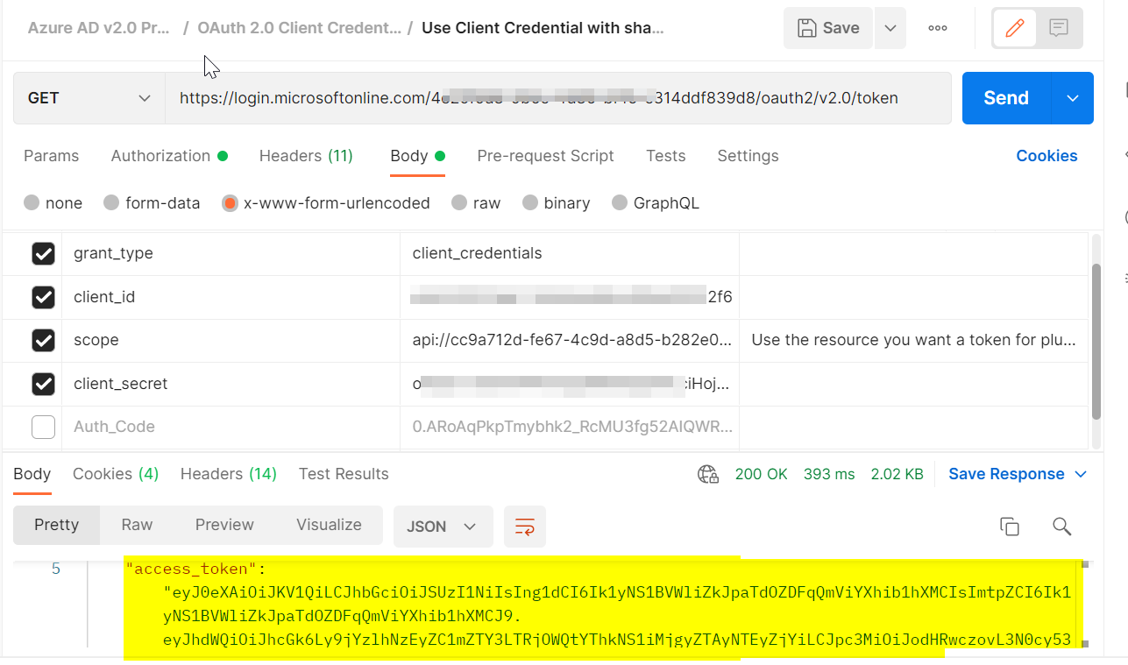
Task: Open the GET method dropdown
Action: click(x=89, y=98)
